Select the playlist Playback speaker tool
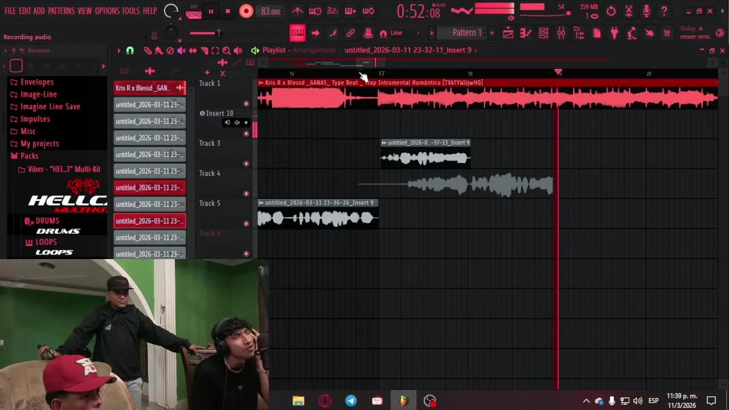The height and width of the screenshot is (410, 729). tap(238, 51)
